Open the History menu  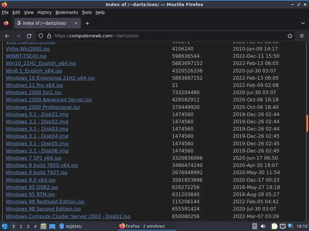(44, 12)
